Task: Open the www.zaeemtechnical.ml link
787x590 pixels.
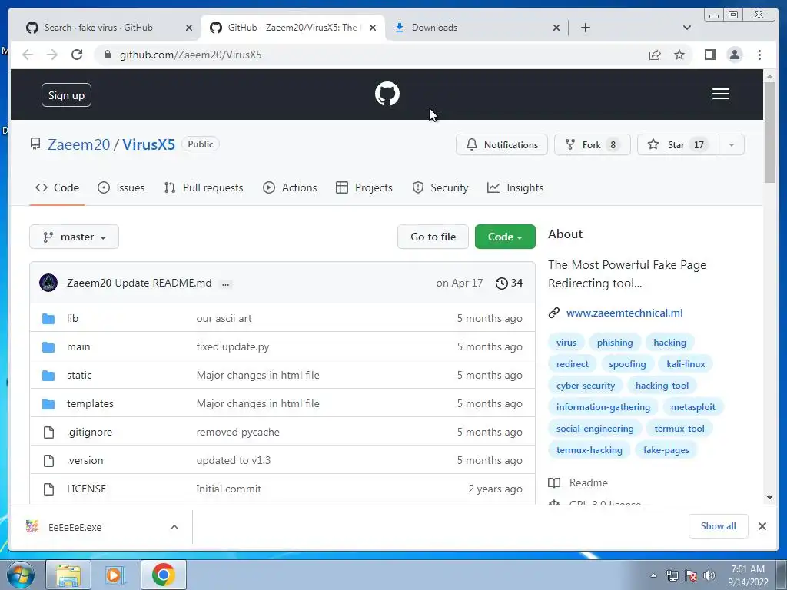Action: [624, 313]
